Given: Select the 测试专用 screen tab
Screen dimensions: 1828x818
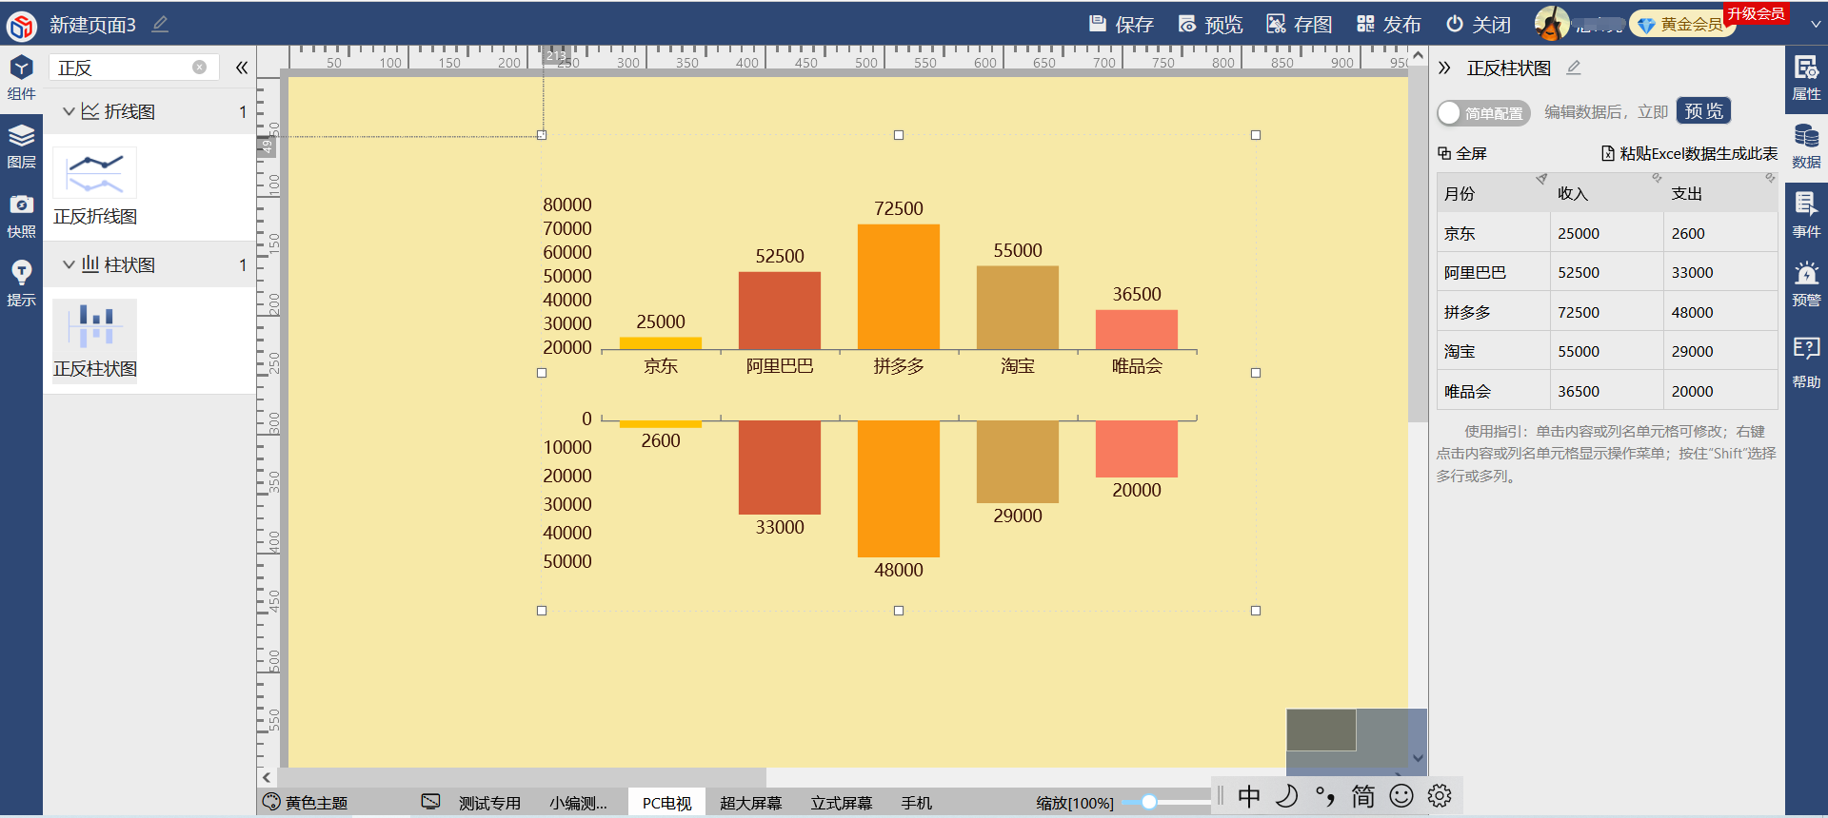Looking at the screenshot, I should pyautogui.click(x=489, y=803).
